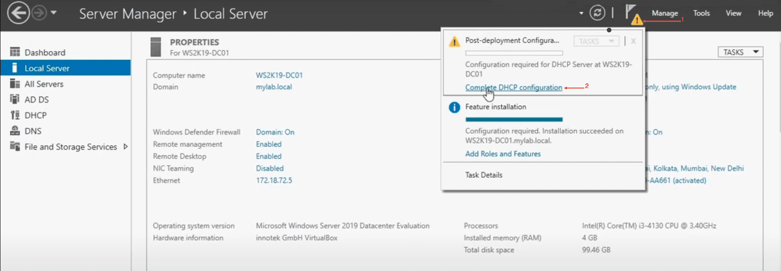This screenshot has height=271, width=781.
Task: Click Complete DHCP configuration link
Action: pyautogui.click(x=513, y=87)
